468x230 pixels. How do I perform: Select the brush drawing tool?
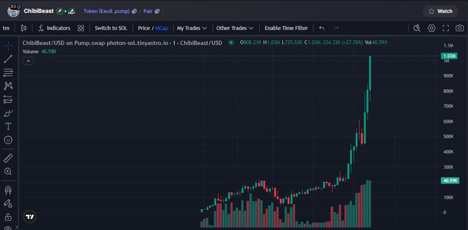[8, 113]
